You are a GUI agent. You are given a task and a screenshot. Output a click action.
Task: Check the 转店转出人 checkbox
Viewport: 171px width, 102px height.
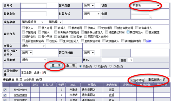point(128,32)
